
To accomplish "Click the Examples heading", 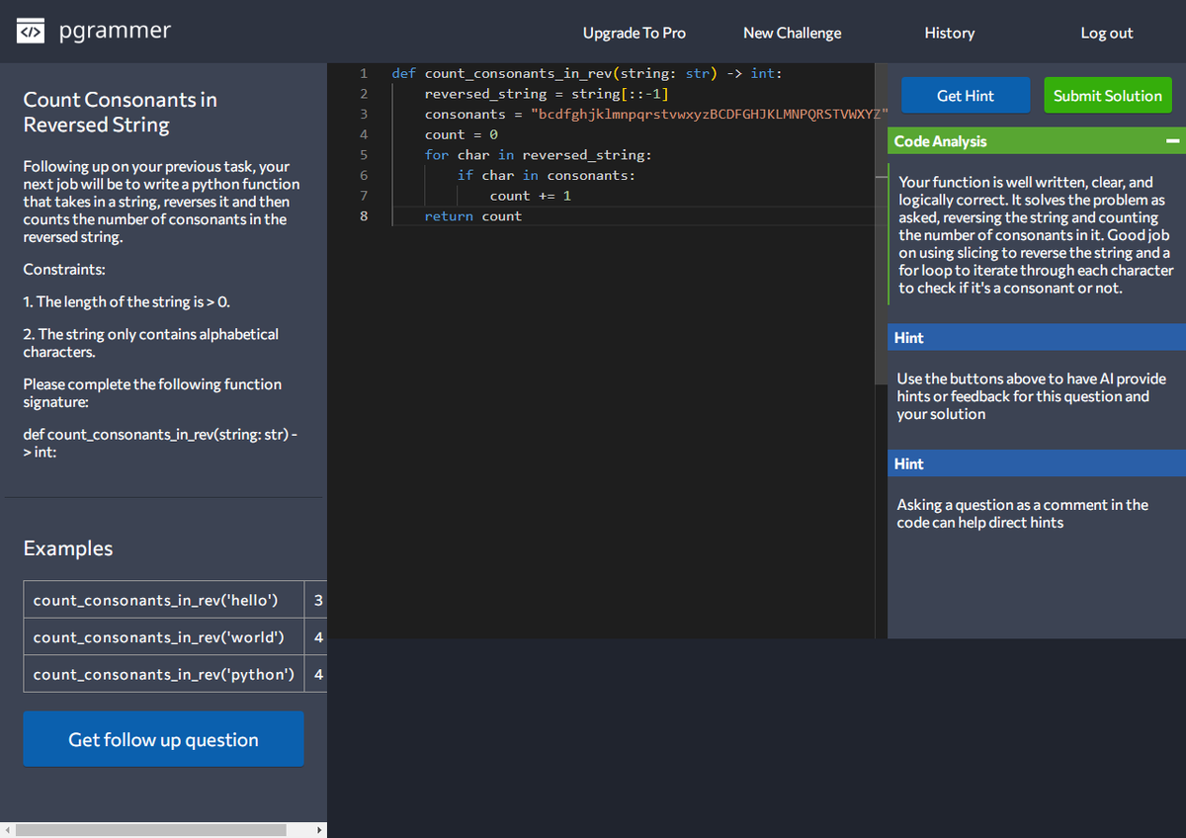I will [68, 547].
